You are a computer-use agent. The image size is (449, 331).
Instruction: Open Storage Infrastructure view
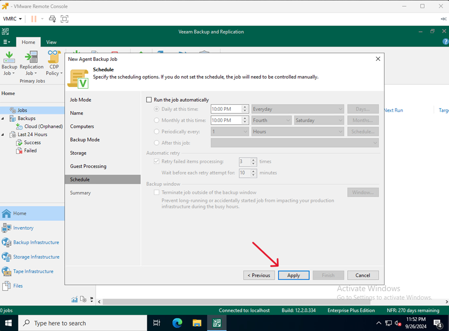(36, 257)
